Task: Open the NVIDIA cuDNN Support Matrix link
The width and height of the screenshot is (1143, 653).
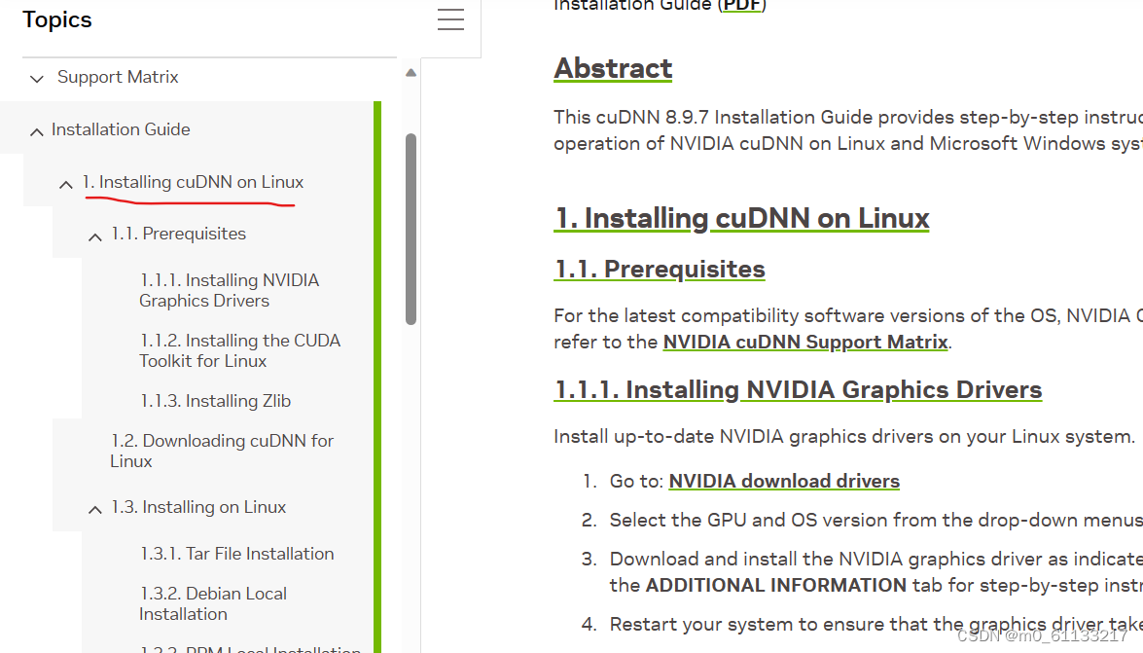Action: click(x=804, y=342)
